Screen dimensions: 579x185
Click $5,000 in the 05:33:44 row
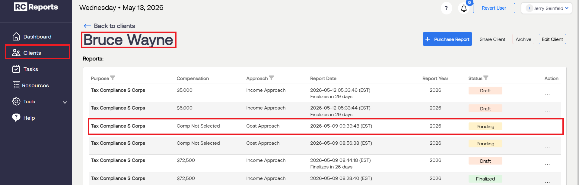point(184,108)
